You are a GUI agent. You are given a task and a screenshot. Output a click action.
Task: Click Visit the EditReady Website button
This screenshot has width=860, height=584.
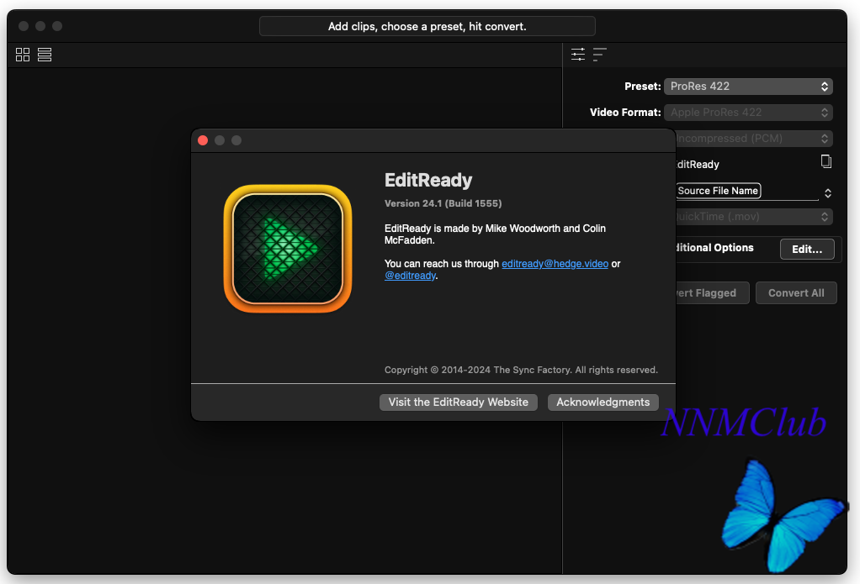coord(459,402)
